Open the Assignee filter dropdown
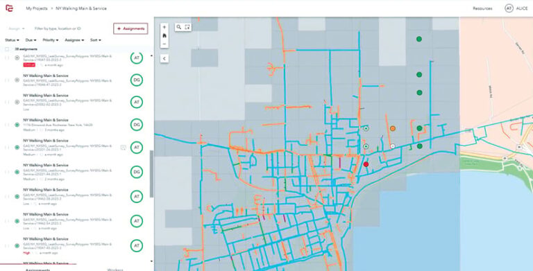The height and width of the screenshot is (271, 533). [x=74, y=40]
